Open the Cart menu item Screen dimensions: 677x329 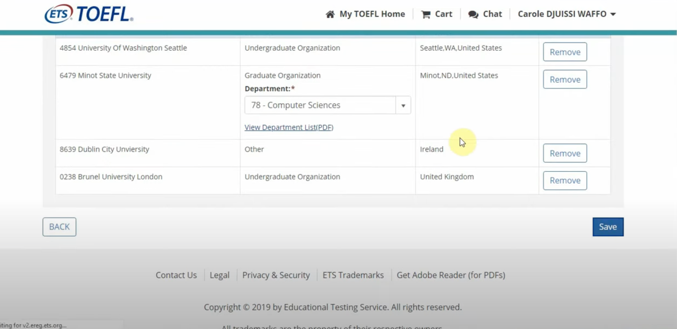pyautogui.click(x=443, y=14)
